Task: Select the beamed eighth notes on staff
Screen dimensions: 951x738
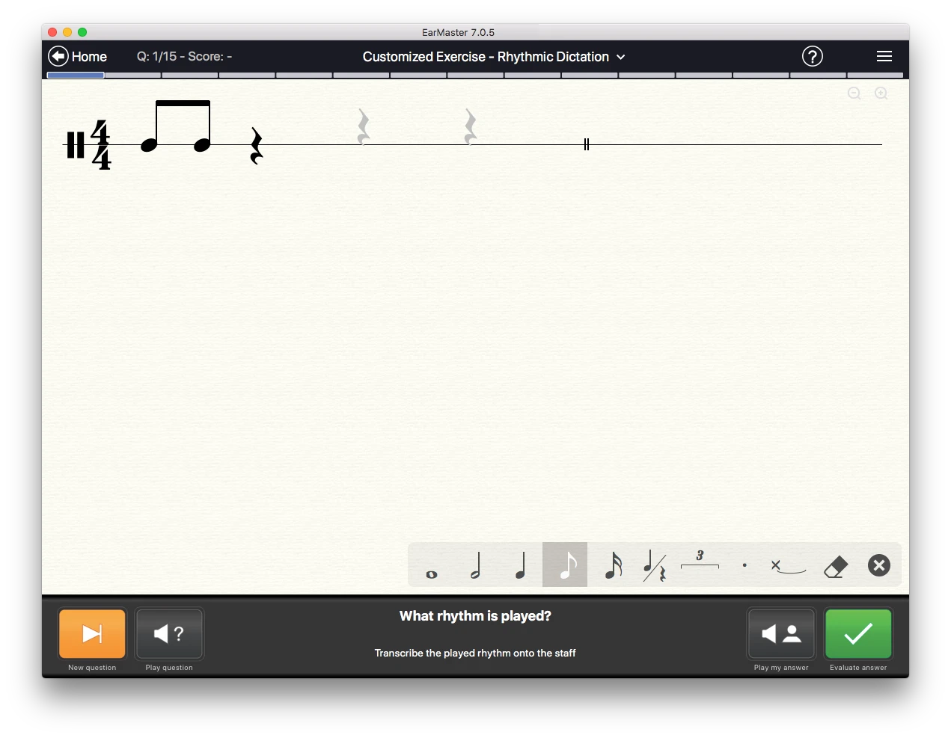Action: pyautogui.click(x=176, y=126)
